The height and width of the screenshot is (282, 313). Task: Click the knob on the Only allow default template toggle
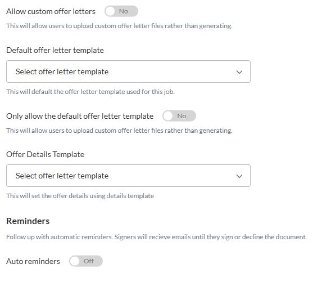168,116
